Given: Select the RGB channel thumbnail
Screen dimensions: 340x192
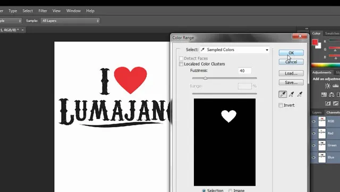Looking at the screenshot, I should coord(322,121).
